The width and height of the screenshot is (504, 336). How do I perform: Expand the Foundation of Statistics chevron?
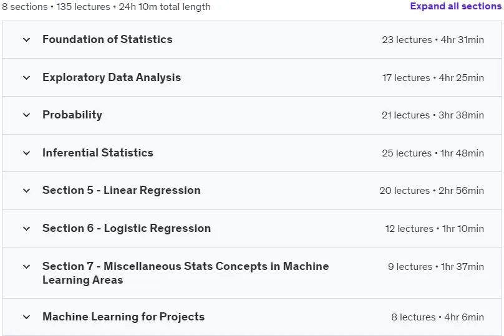click(27, 40)
